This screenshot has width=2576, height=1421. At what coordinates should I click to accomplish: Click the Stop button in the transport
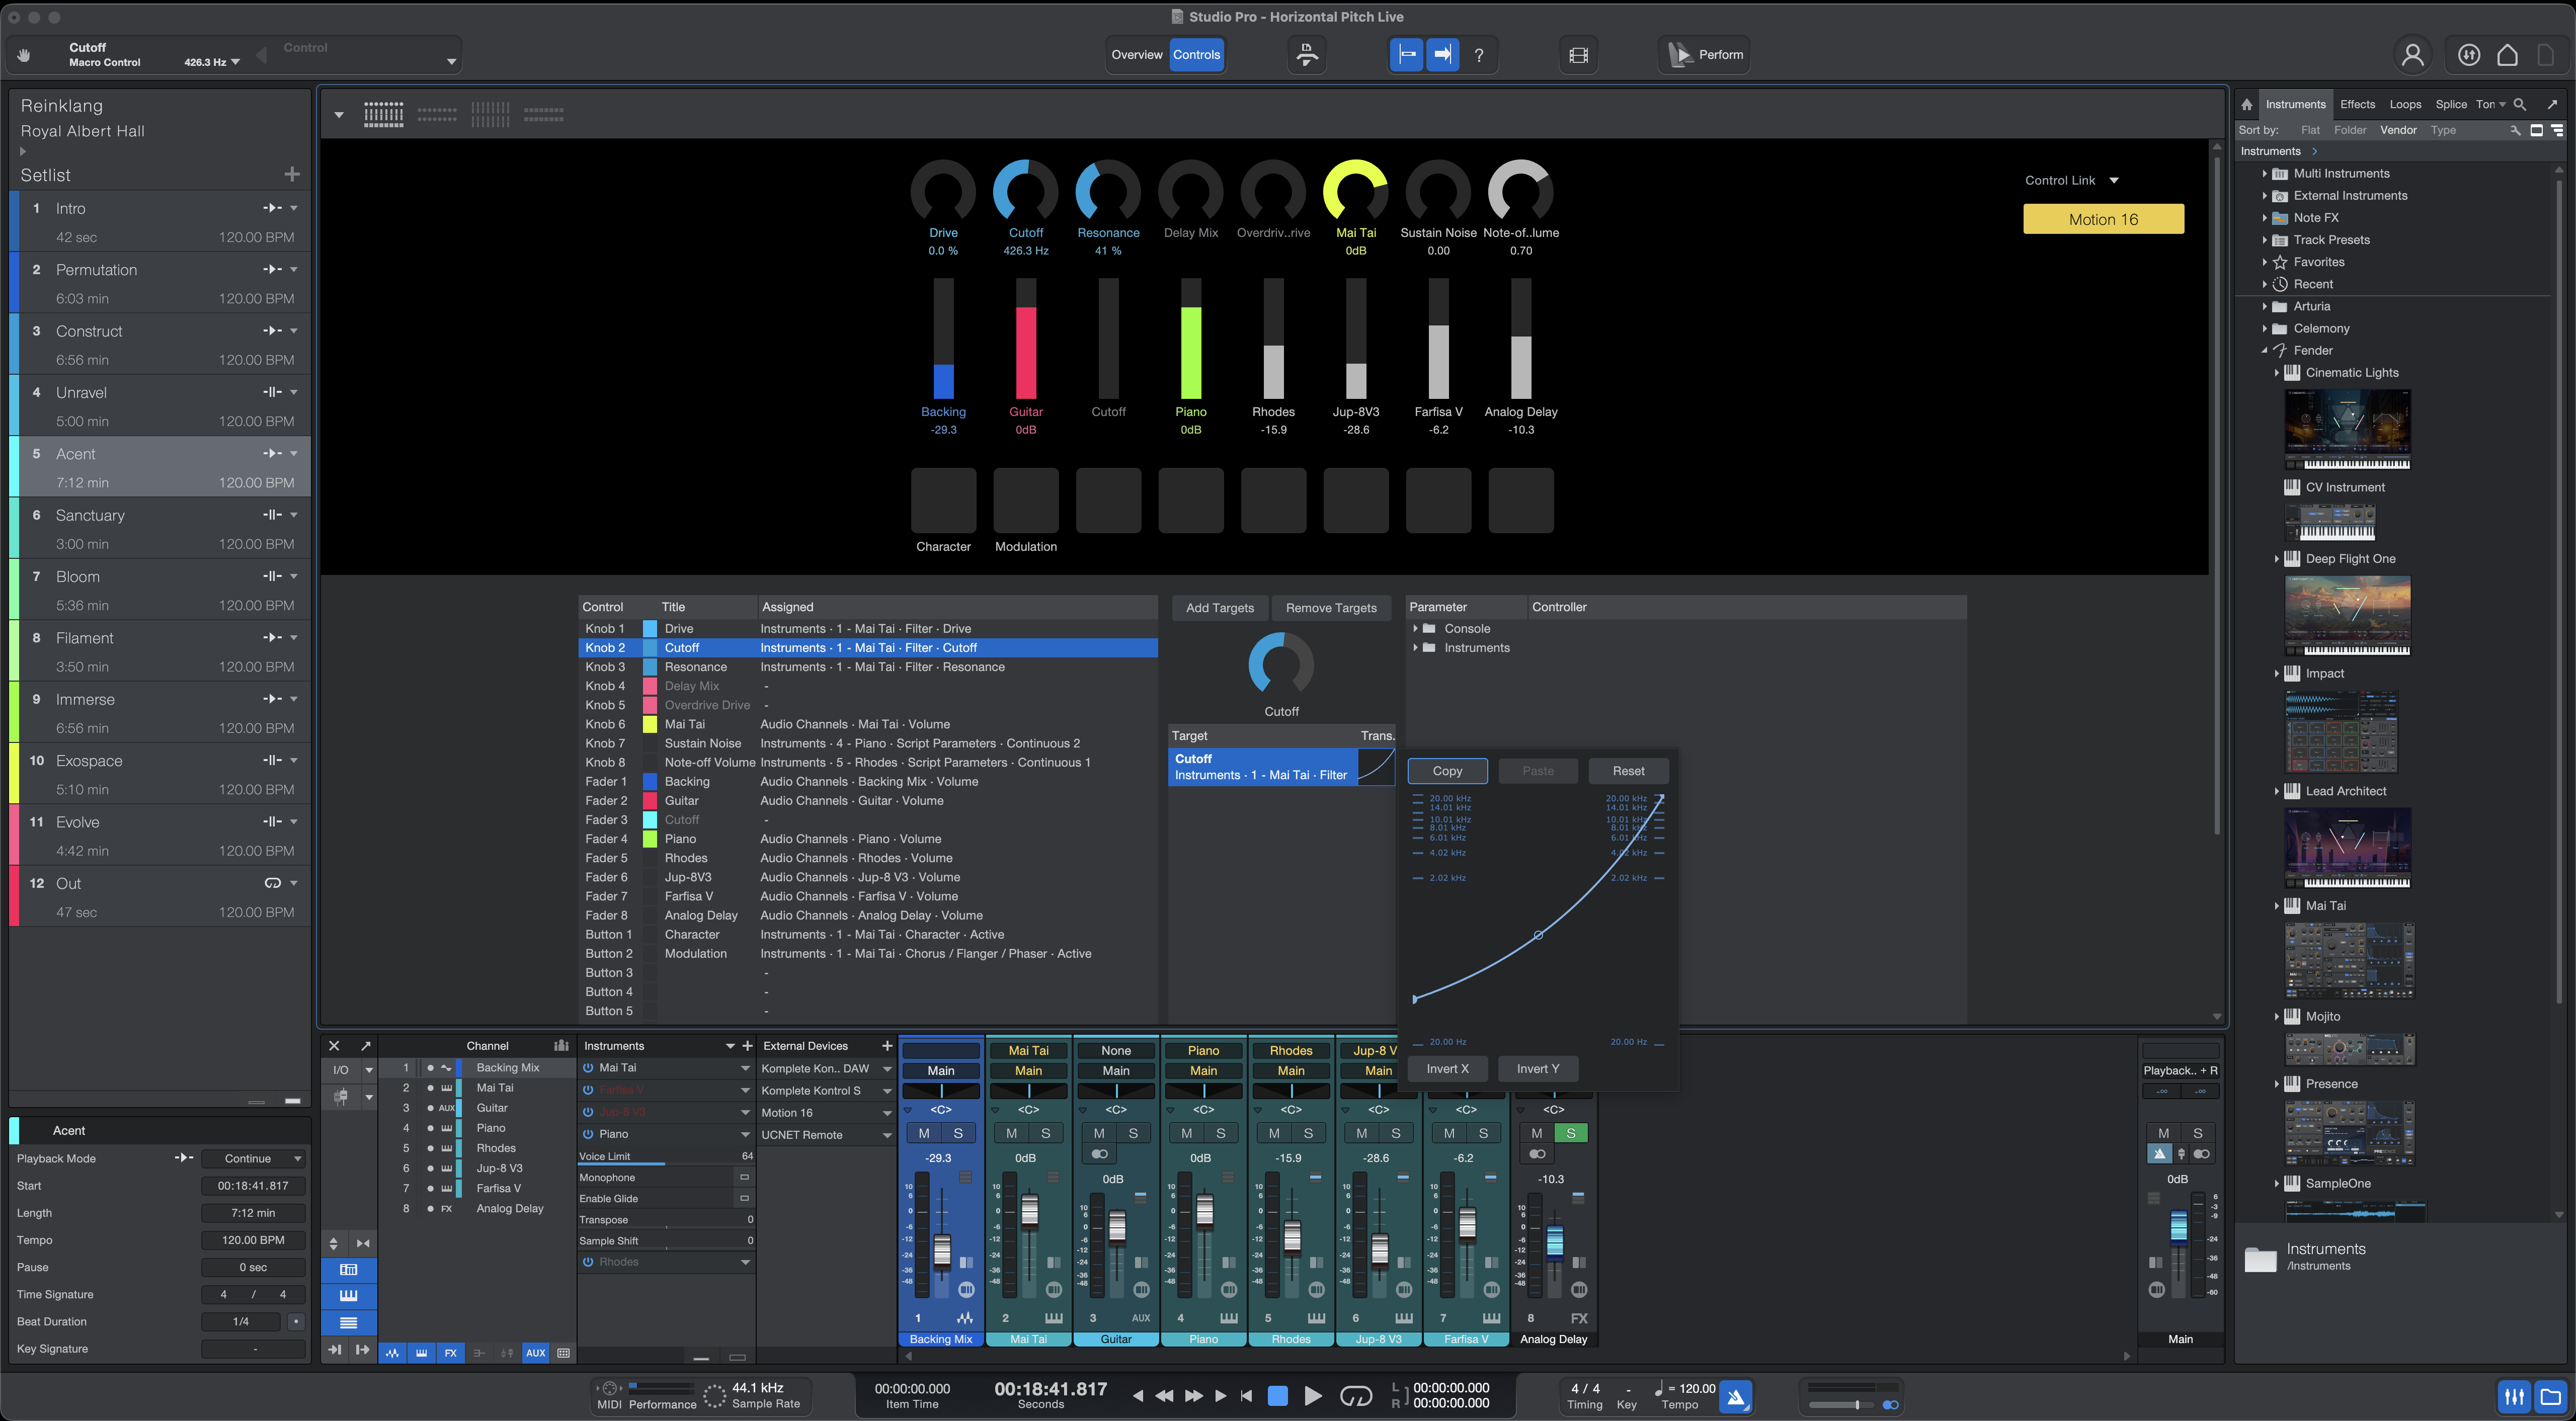1277,1396
